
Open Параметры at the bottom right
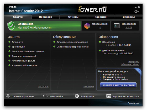point(133,103)
